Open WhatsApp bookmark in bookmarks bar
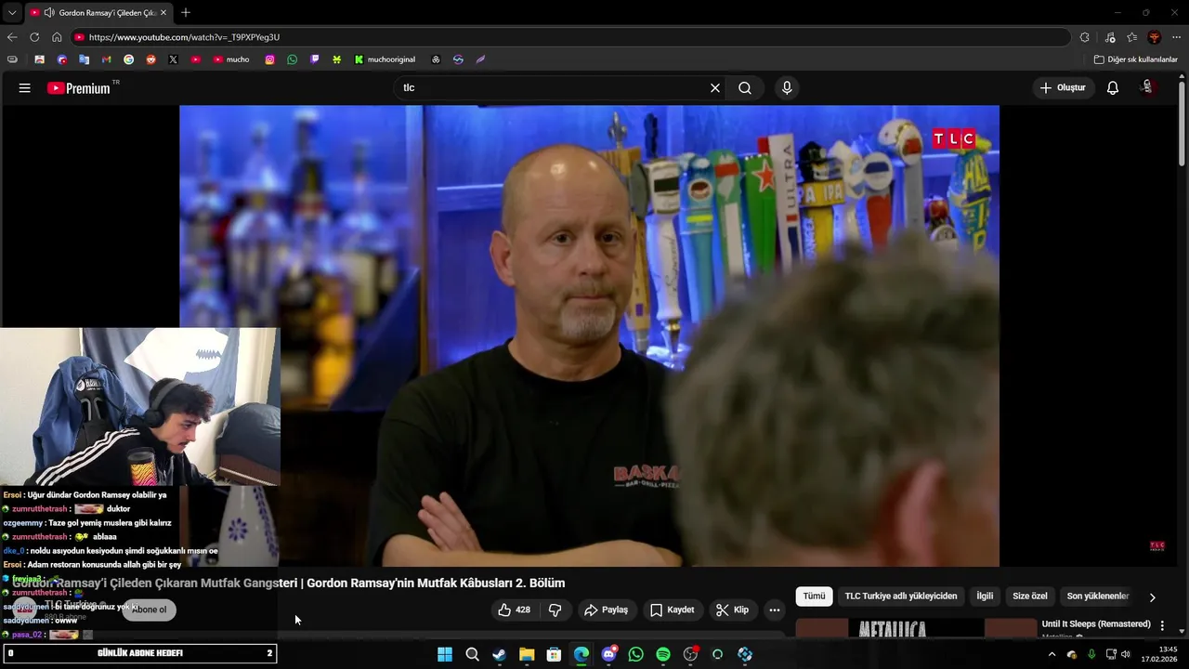The image size is (1189, 669). [x=292, y=59]
